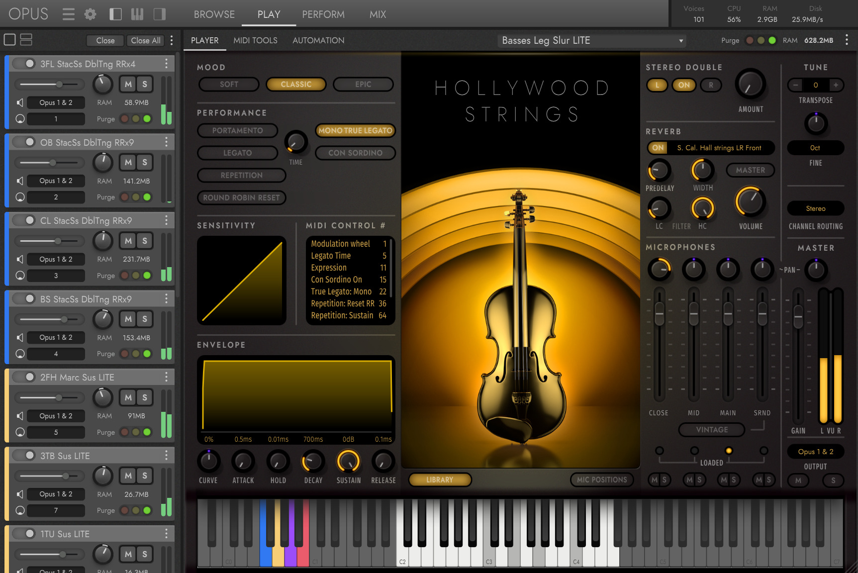The image size is (858, 573).
Task: Open master output Opus 1 & 2 dropdown
Action: coord(815,452)
